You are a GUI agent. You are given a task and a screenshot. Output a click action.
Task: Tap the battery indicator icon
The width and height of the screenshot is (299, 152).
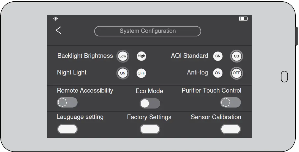point(243,19)
